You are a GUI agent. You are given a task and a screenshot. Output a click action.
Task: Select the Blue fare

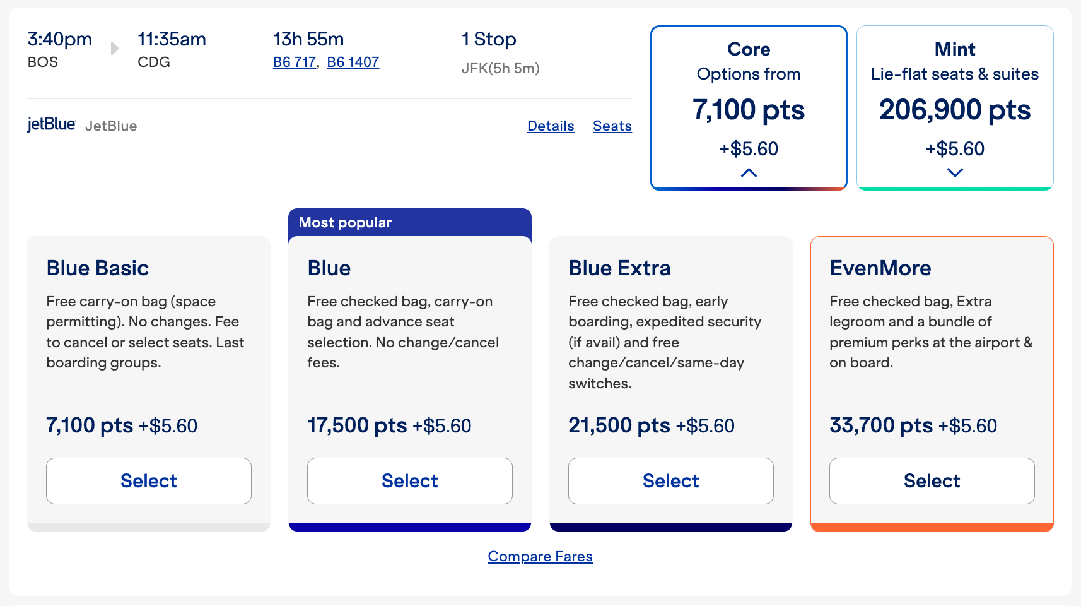click(x=409, y=480)
